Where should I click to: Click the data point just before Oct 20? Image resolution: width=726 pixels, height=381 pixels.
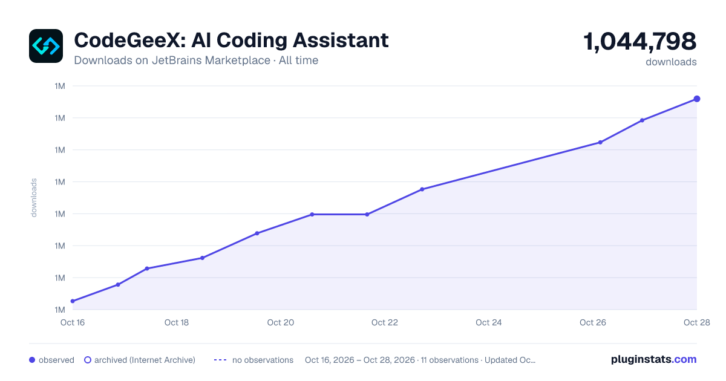point(257,233)
